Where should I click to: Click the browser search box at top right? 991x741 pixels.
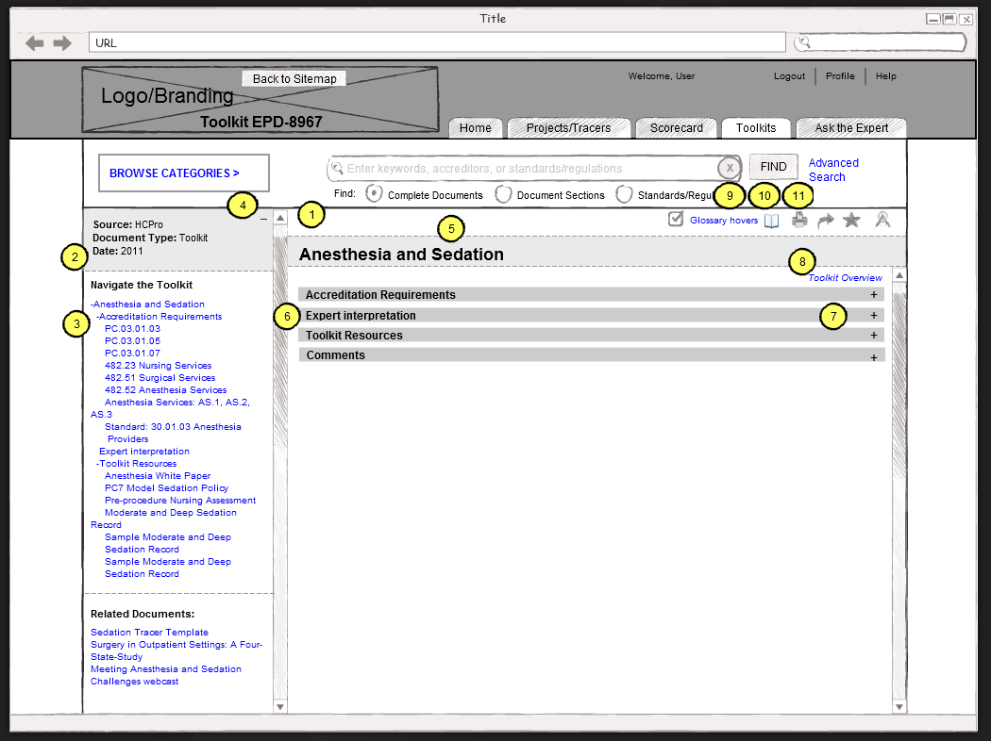click(880, 42)
